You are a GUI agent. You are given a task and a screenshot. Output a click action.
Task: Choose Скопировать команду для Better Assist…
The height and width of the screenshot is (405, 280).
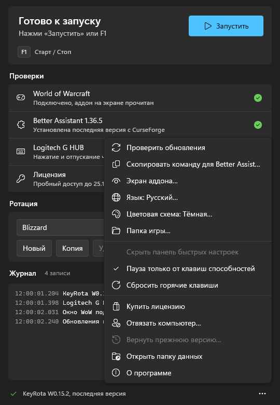(188, 164)
